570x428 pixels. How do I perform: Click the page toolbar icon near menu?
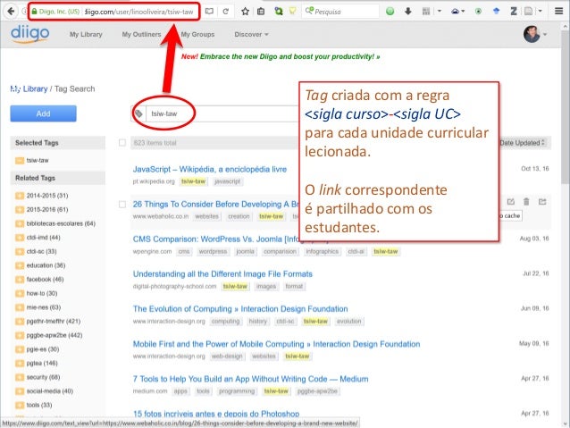tap(529, 12)
